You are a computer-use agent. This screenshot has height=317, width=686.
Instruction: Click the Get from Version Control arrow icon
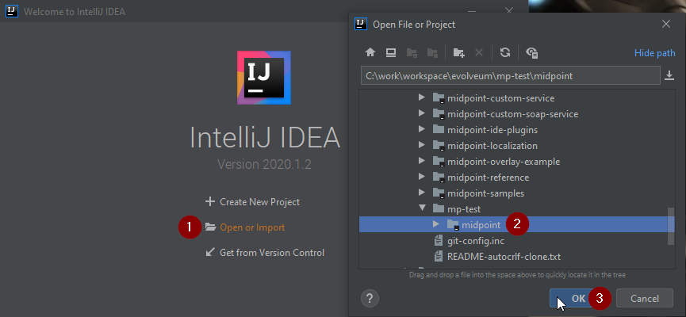210,252
